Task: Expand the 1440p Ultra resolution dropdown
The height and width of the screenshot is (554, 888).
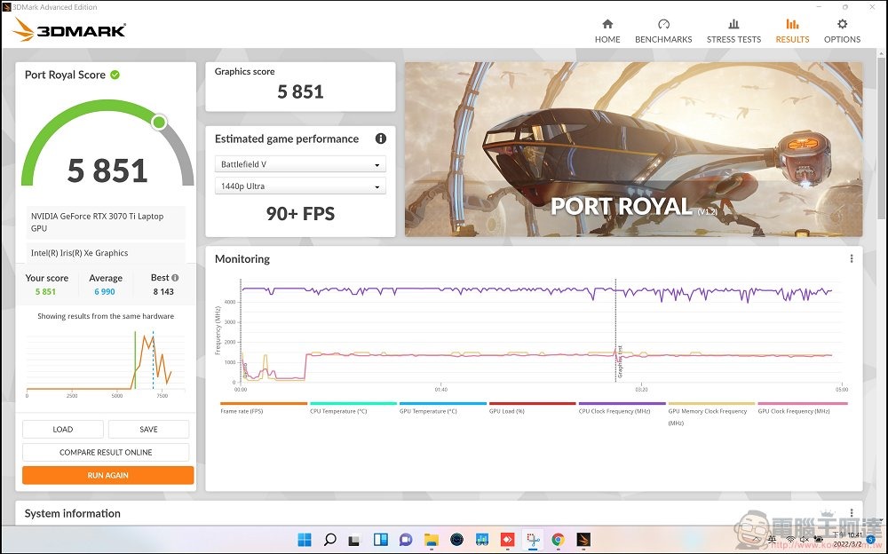Action: (300, 186)
